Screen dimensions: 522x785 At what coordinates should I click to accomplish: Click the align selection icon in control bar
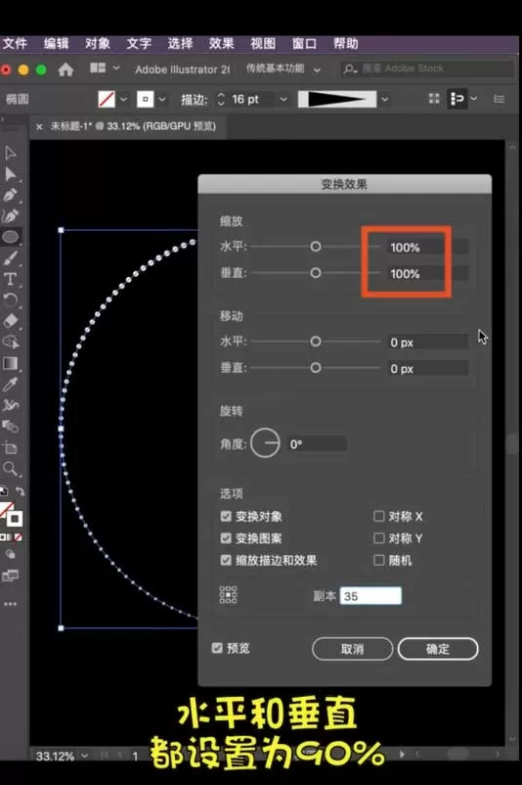457,99
